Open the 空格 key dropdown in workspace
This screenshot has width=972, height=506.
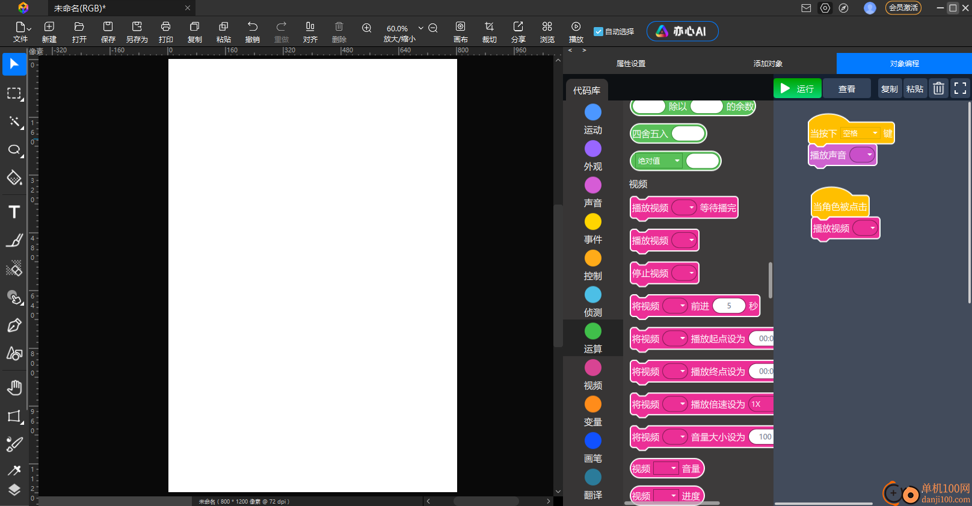pos(860,134)
